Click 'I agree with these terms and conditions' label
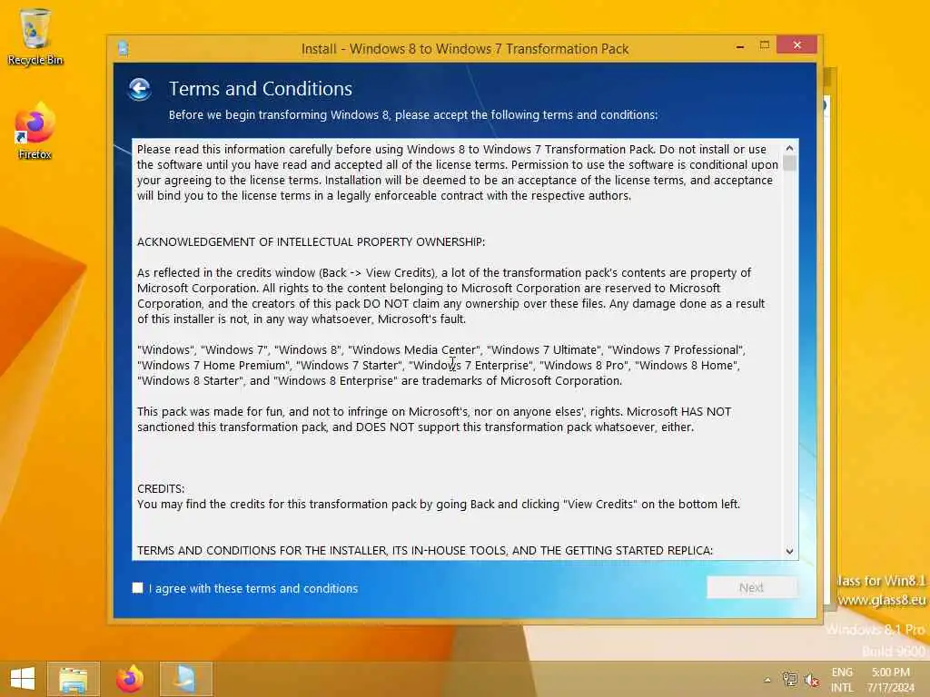 click(x=253, y=588)
